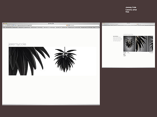Click the jeremycole logo on main page
Image resolution: width=157 pixels, height=117 pixels.
click(x=17, y=44)
